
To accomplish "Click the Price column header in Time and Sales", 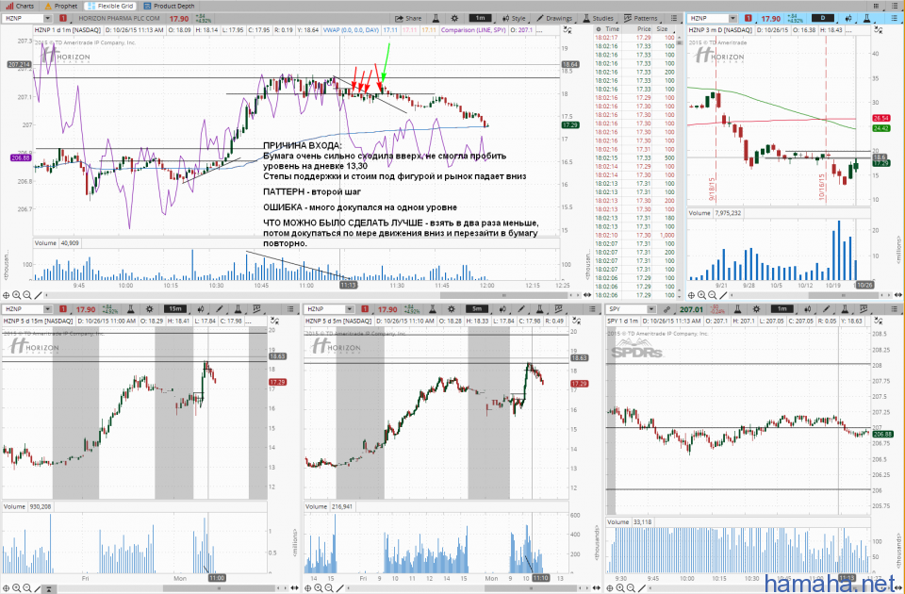I will 644,29.
